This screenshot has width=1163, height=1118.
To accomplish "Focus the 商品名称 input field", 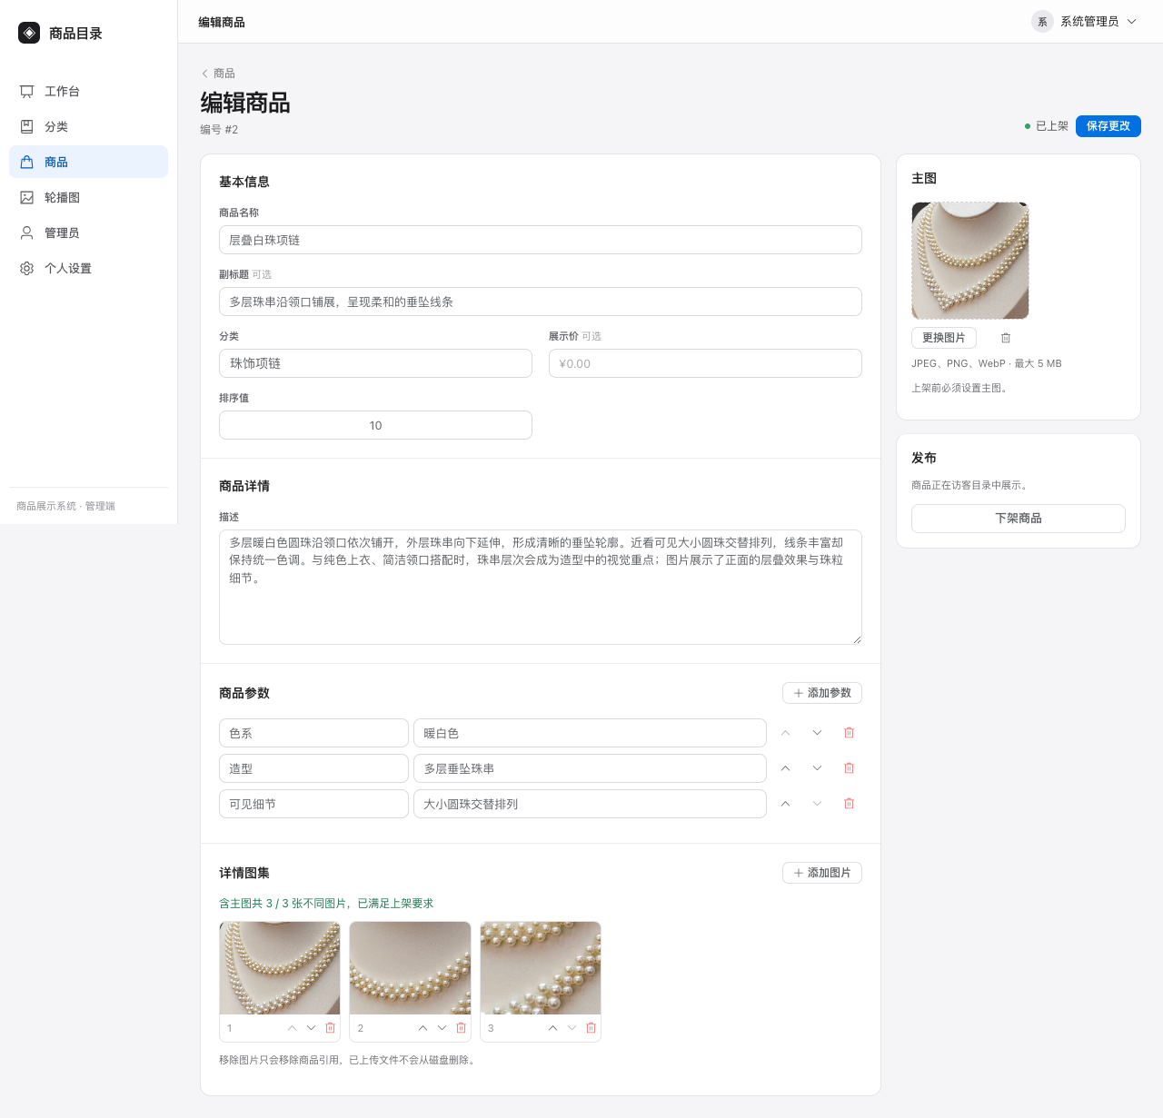I will tap(541, 240).
